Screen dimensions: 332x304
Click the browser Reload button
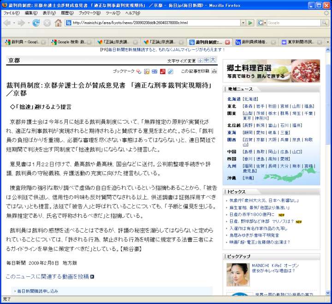click(x=36, y=23)
